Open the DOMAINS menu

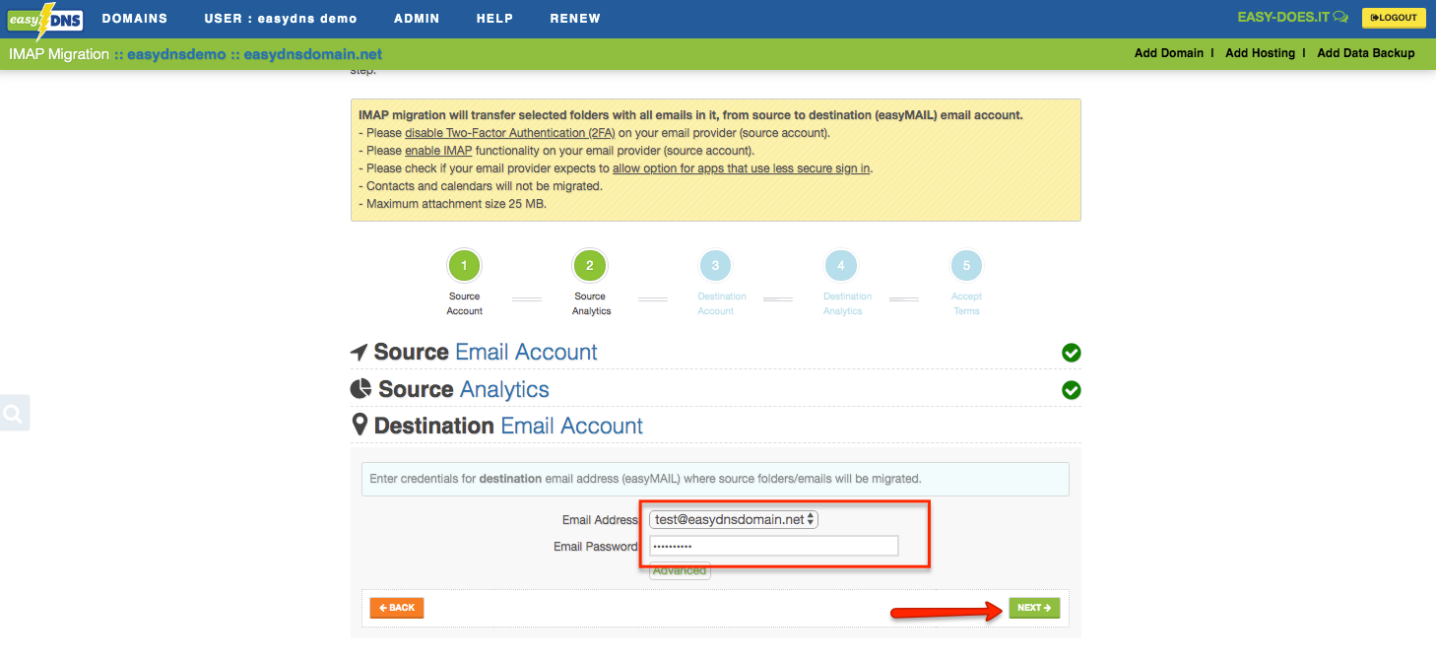[x=135, y=19]
